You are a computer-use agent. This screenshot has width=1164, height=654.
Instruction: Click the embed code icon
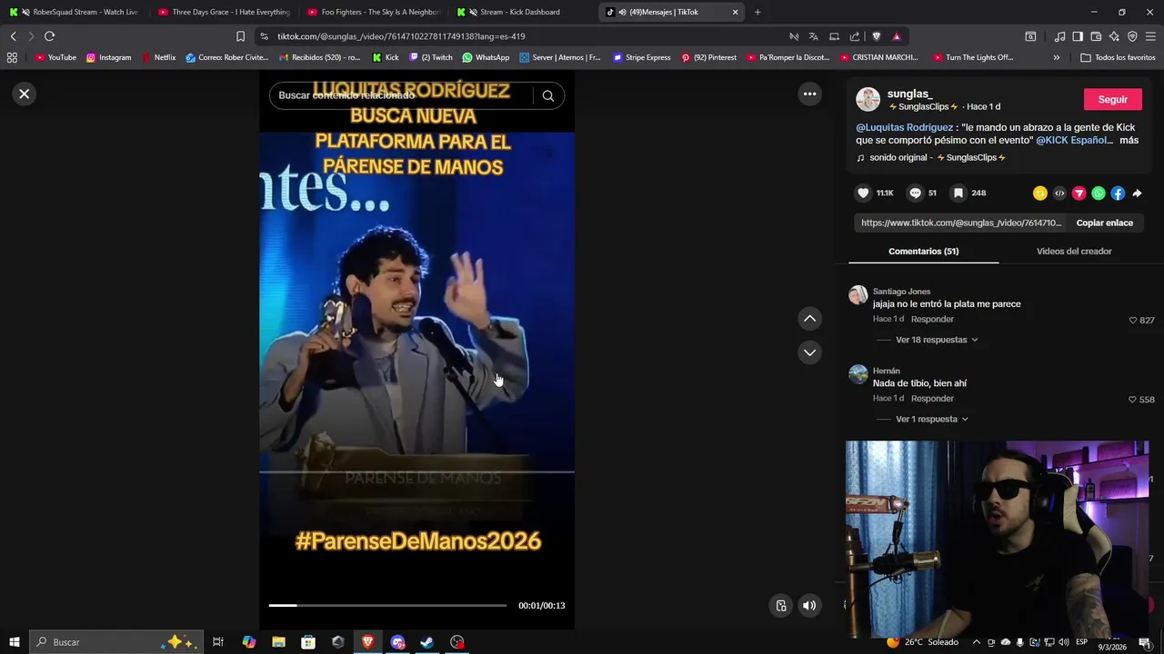[1059, 193]
